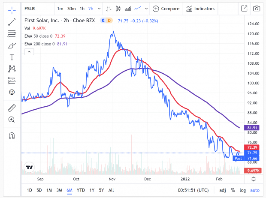Set date range to All
Image resolution: width=266 pixels, height=198 pixels.
tap(111, 190)
